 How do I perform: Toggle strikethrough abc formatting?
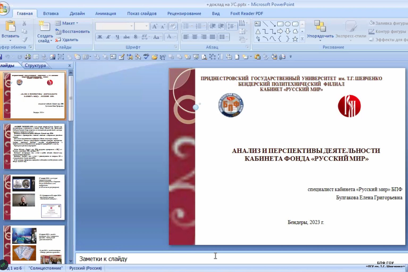pos(126,37)
